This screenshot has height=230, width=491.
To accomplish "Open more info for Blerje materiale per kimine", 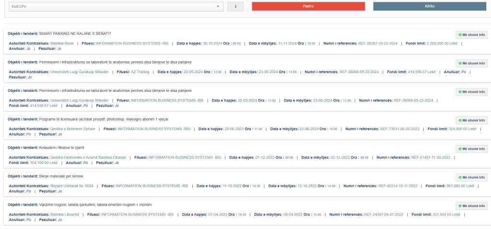I will 471,177.
